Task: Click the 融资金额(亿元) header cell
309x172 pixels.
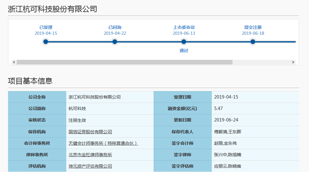Action: tap(182, 108)
